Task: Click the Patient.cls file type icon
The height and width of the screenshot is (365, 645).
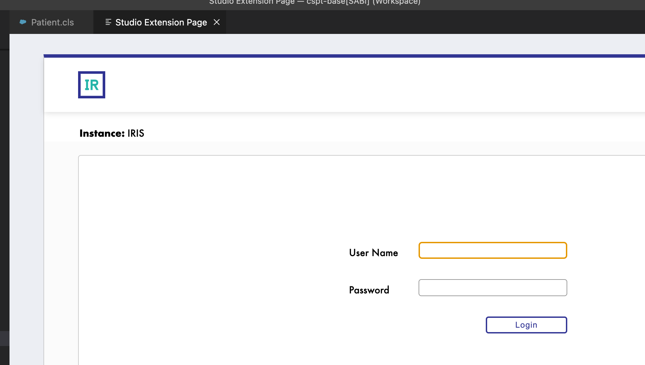Action: [x=23, y=22]
